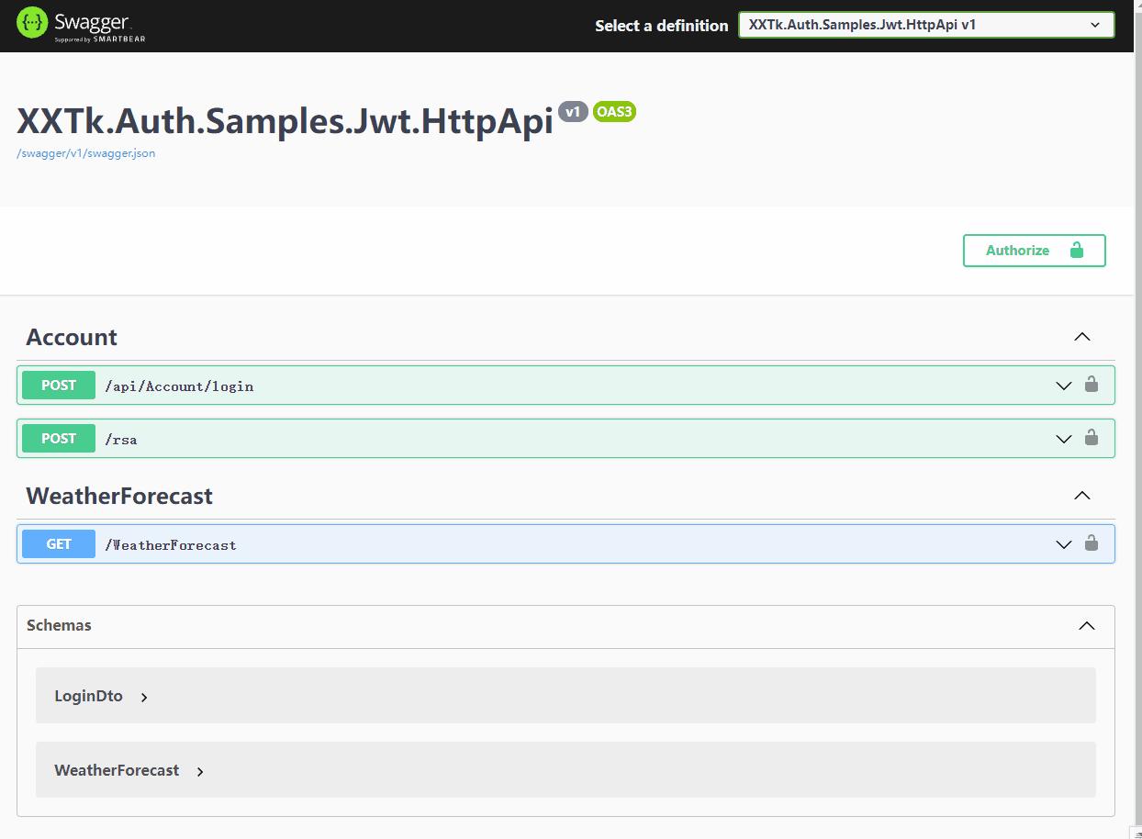Open the /swagger/v1/swagger.json link

[86, 153]
